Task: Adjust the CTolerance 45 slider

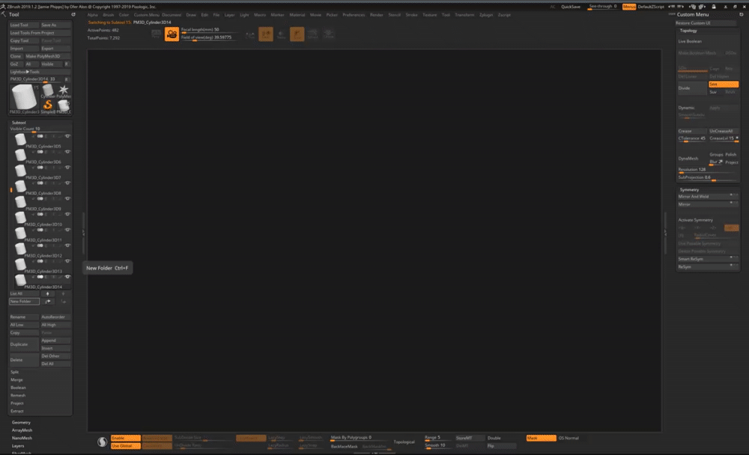Action: (691, 139)
